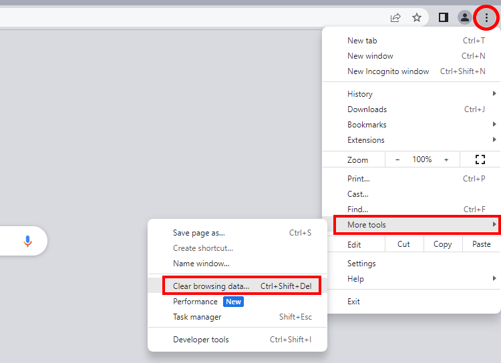Click the Copy button in Edit row
Screen dimensions: 501x363
click(442, 244)
